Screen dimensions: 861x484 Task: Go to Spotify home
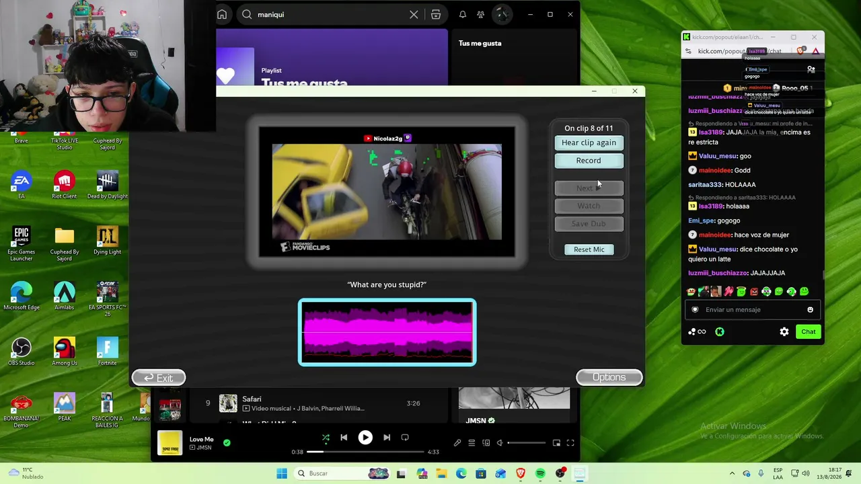pyautogui.click(x=222, y=14)
